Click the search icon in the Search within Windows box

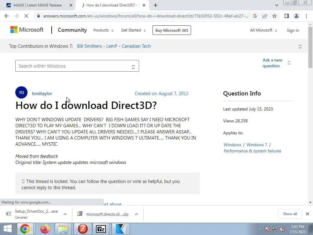[133, 67]
